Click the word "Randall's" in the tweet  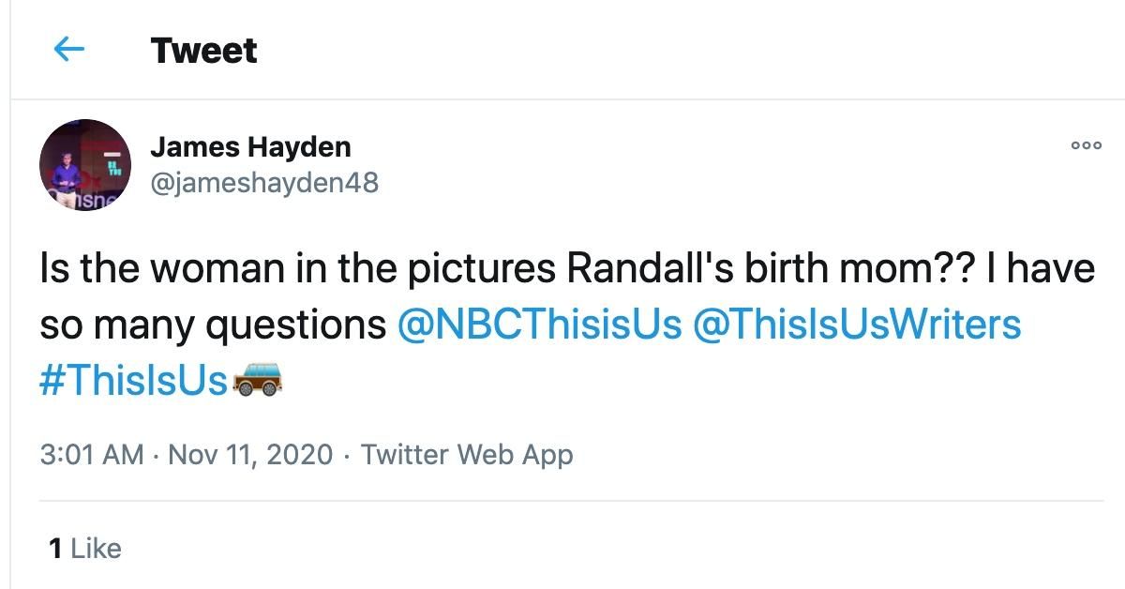coord(652,268)
